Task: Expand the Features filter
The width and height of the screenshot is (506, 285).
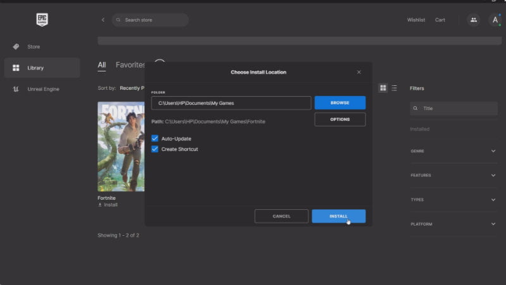Action: 454,176
